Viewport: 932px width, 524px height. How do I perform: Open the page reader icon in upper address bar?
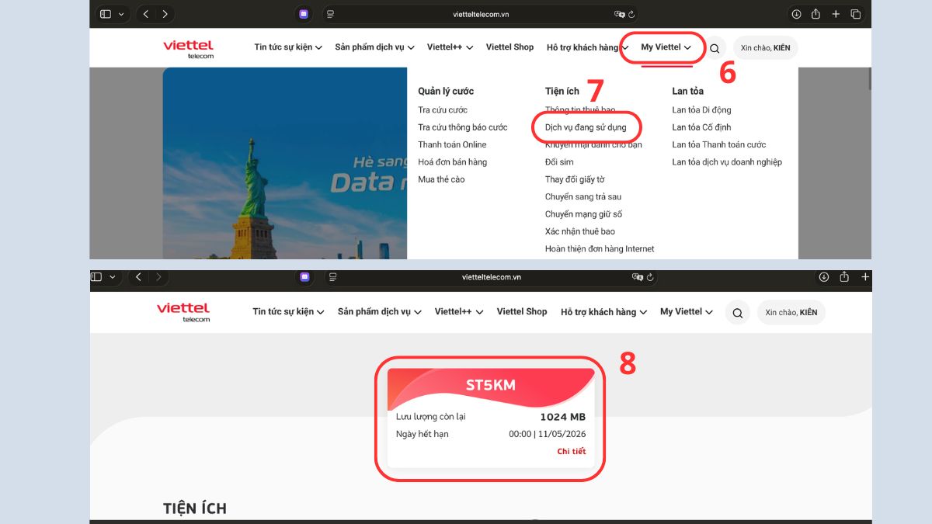pyautogui.click(x=331, y=14)
